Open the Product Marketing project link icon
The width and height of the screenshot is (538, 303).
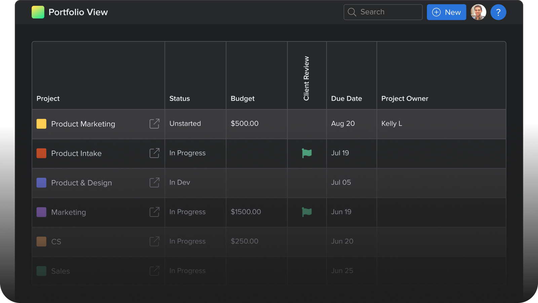tap(154, 124)
